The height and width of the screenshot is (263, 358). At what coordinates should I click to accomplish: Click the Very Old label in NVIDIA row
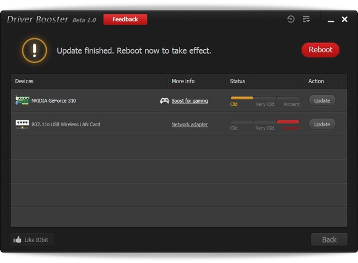[x=265, y=104]
